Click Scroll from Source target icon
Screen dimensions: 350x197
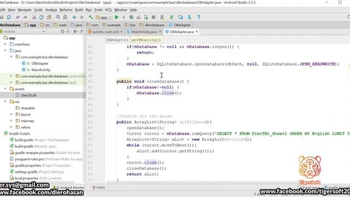tap(62, 32)
